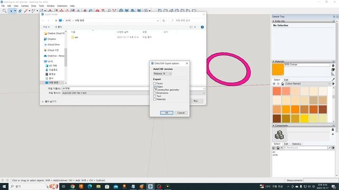Refresh the folder list in Export Model dialog
Screen dimensions: 339x190
(164, 21)
